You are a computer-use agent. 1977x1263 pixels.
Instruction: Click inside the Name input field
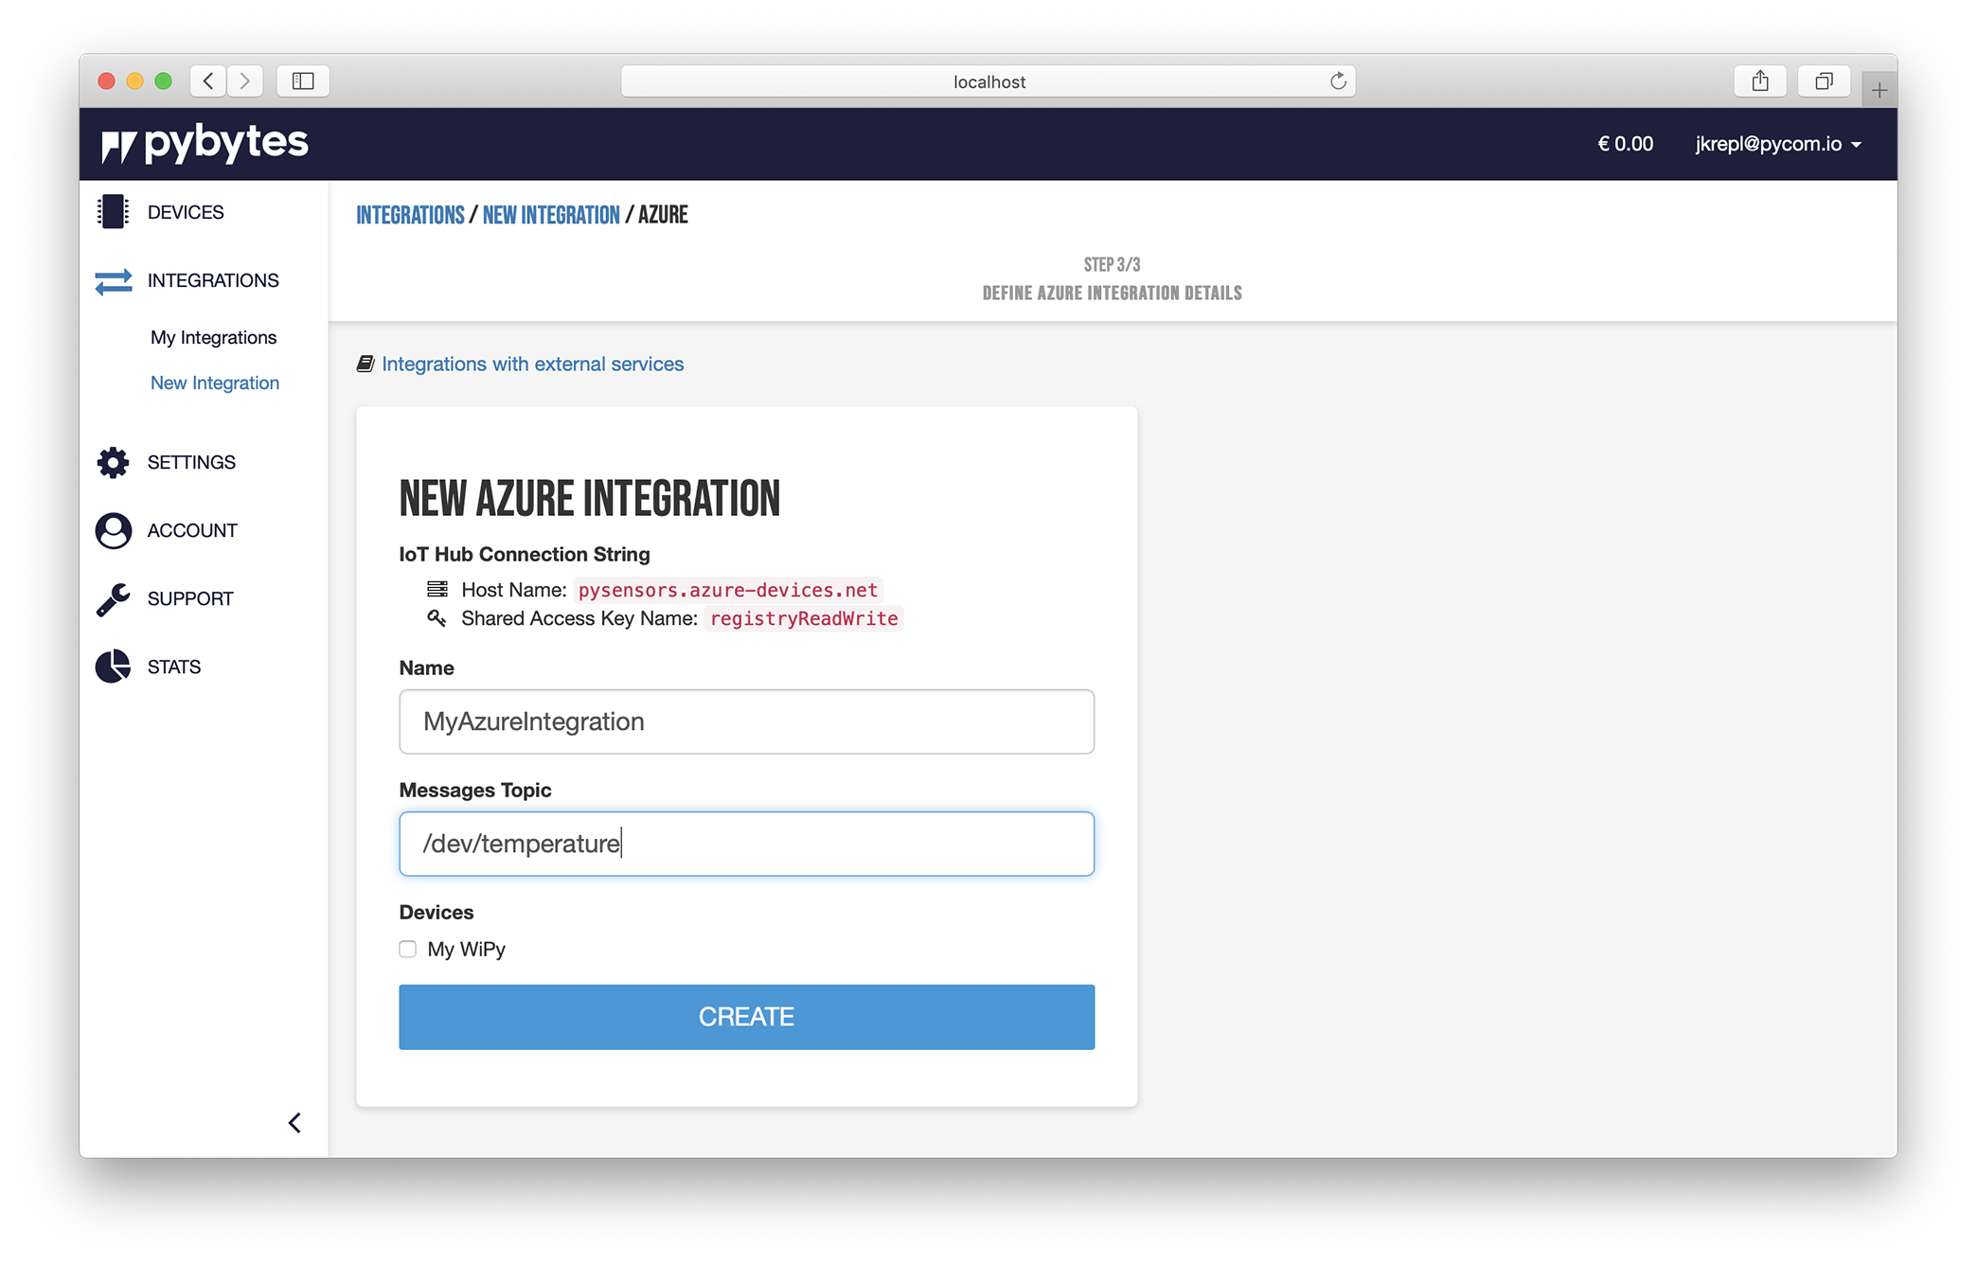pos(746,721)
